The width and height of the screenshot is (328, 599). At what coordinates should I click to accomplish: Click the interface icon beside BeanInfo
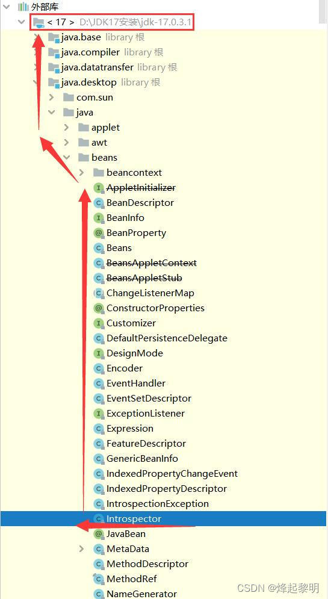(99, 218)
